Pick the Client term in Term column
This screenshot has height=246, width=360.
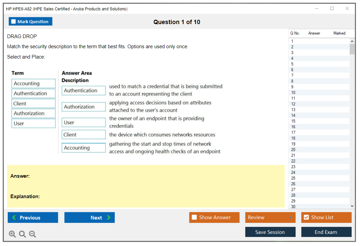point(33,103)
